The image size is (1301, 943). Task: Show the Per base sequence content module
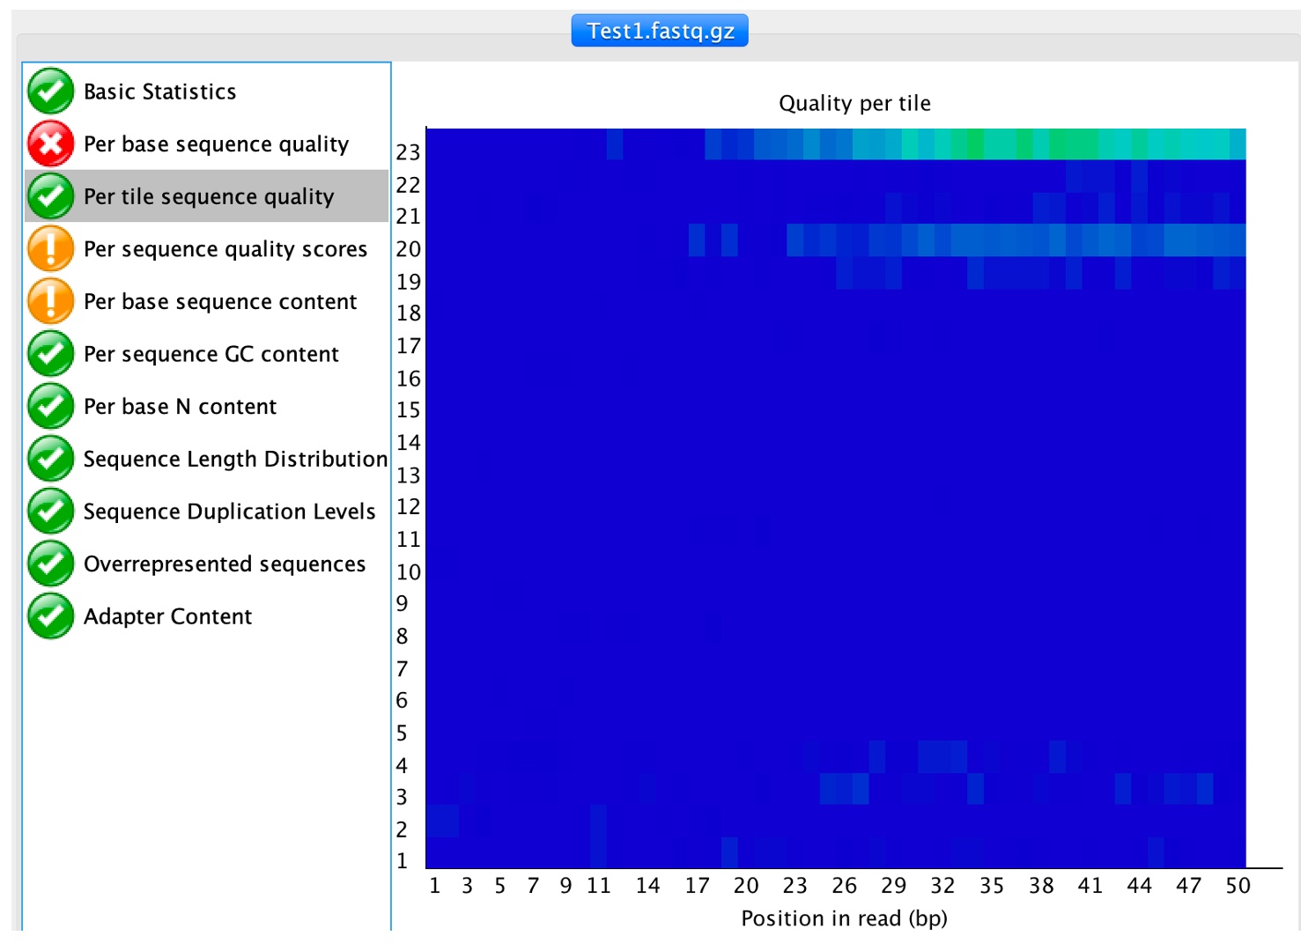(x=220, y=301)
